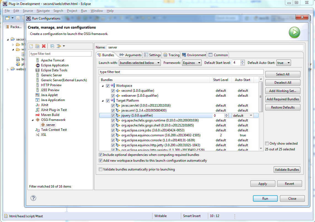Image resolution: width=315 pixels, height=222 pixels.
Task: Click the red Delete configuration icon
Action: tap(44, 46)
